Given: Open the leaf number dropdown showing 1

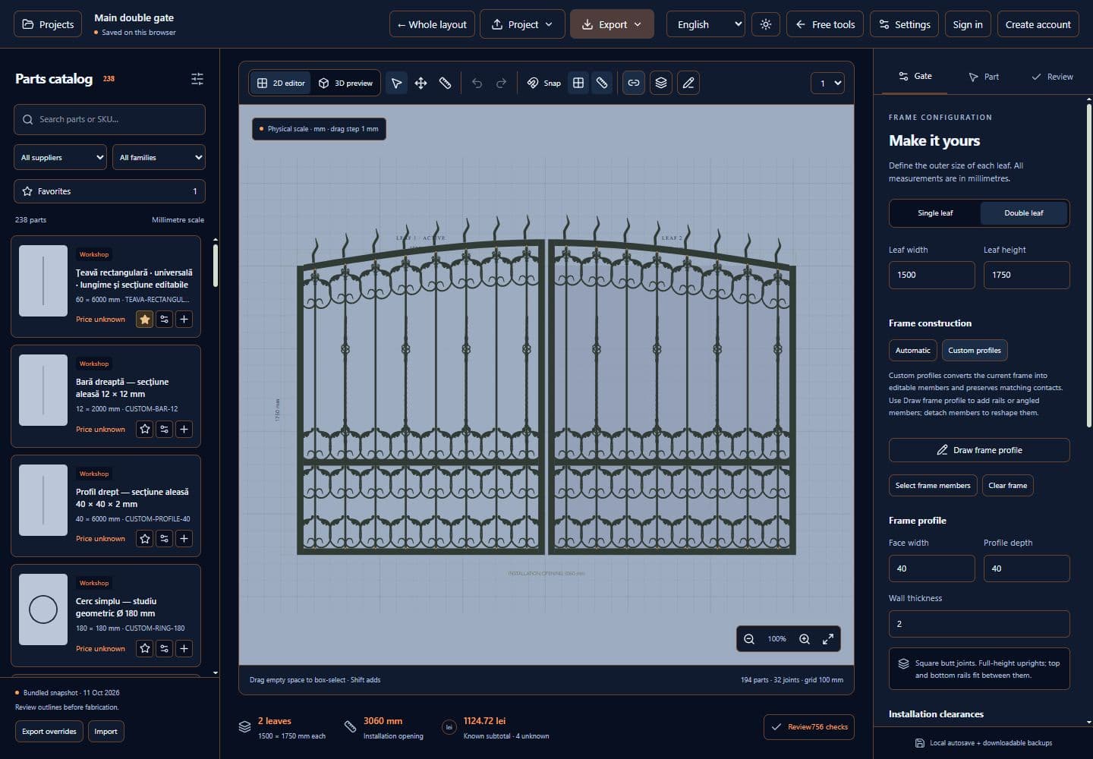Looking at the screenshot, I should click(x=827, y=83).
